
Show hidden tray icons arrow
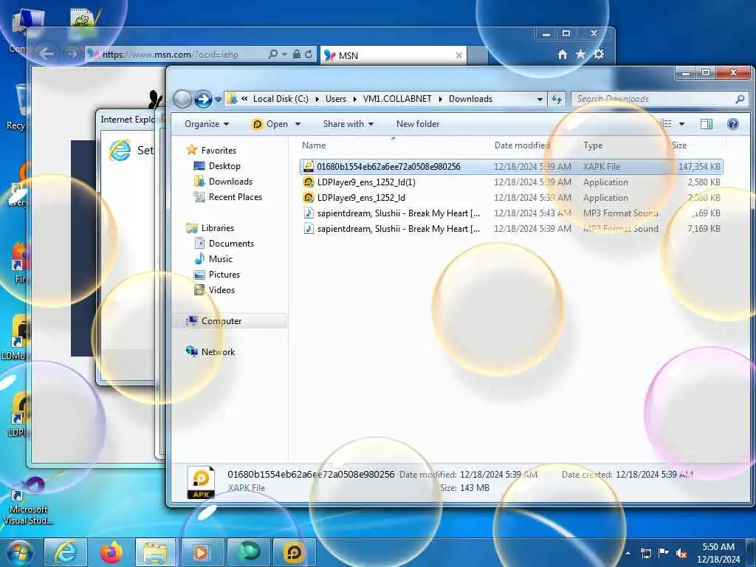pyautogui.click(x=628, y=553)
